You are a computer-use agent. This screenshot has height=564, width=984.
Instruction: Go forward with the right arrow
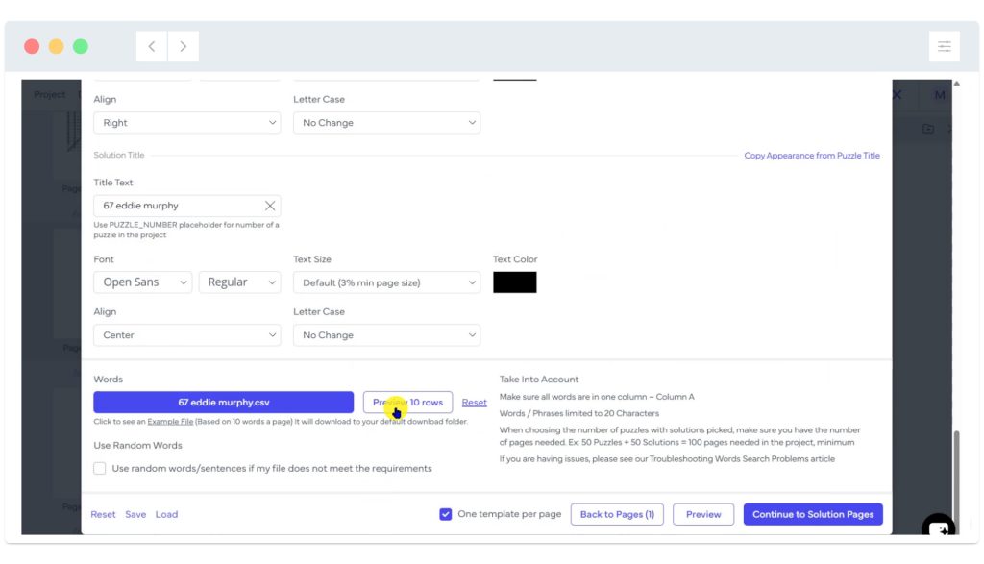coord(184,46)
